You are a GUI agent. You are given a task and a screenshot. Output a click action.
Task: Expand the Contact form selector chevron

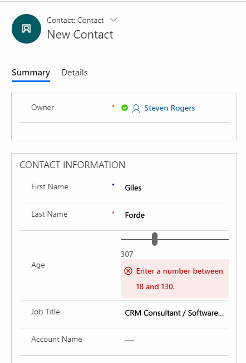[114, 20]
